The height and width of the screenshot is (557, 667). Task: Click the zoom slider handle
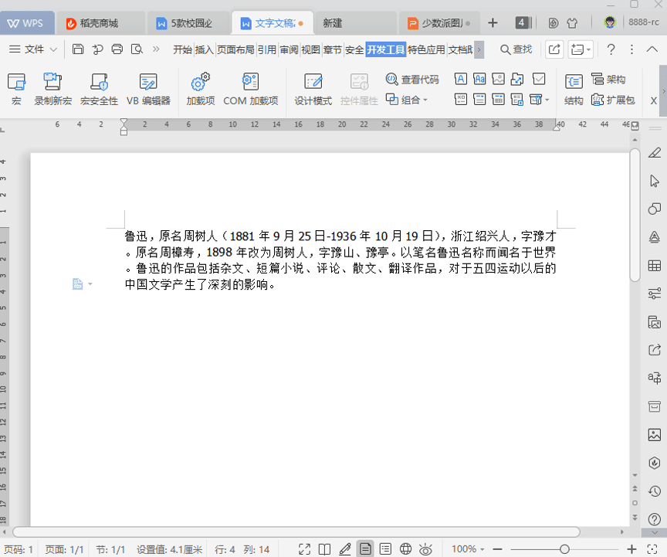pos(564,549)
